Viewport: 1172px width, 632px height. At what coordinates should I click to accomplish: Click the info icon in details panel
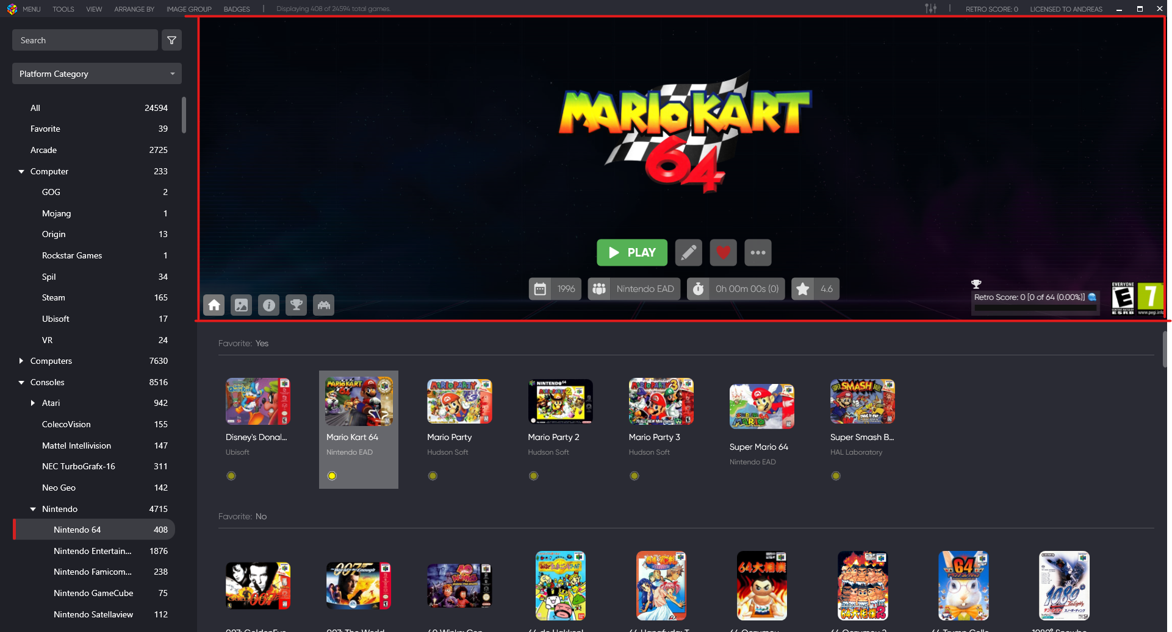[x=269, y=305]
